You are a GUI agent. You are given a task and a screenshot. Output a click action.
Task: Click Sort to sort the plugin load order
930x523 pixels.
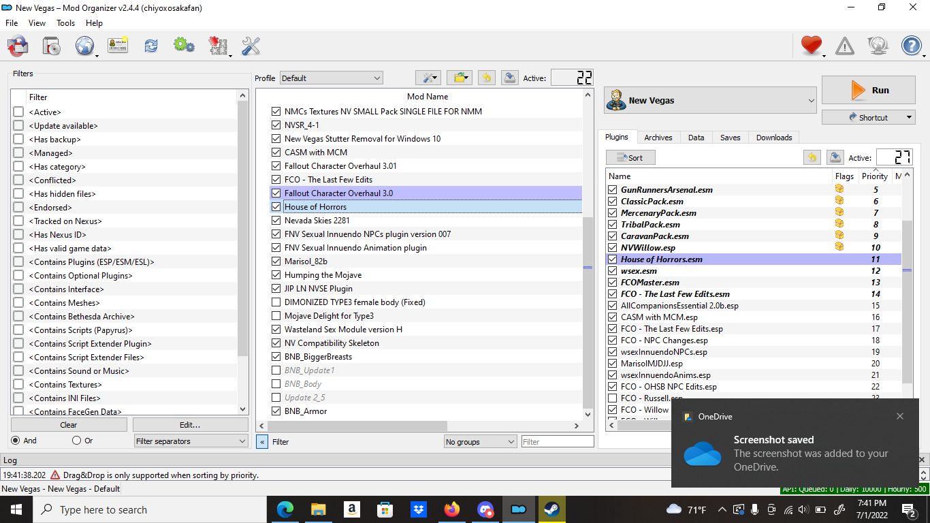pyautogui.click(x=630, y=157)
